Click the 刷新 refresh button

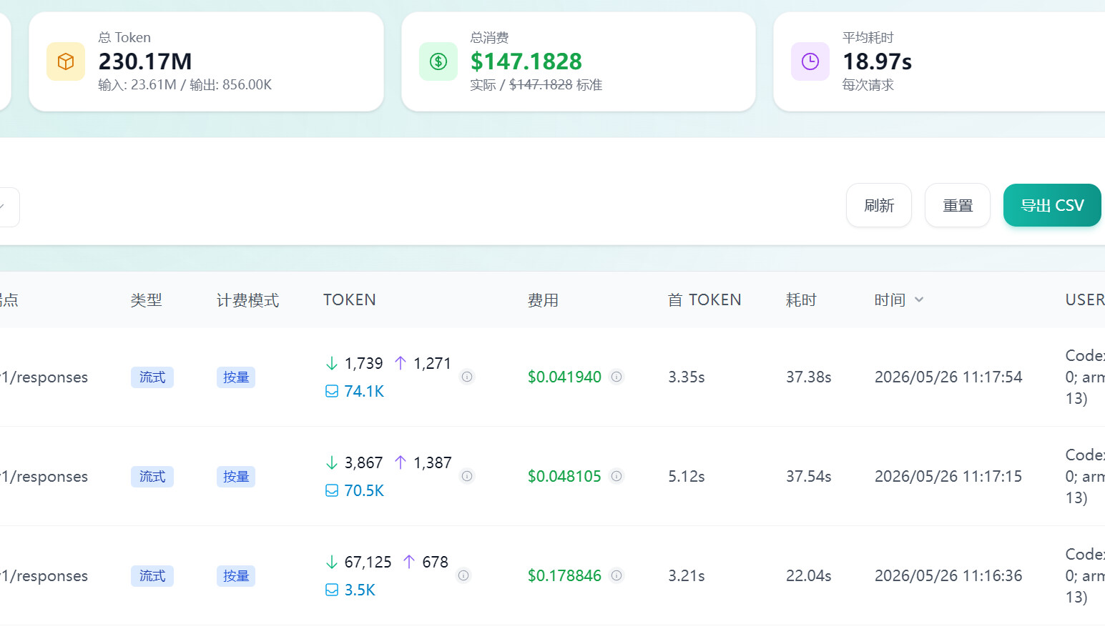879,205
